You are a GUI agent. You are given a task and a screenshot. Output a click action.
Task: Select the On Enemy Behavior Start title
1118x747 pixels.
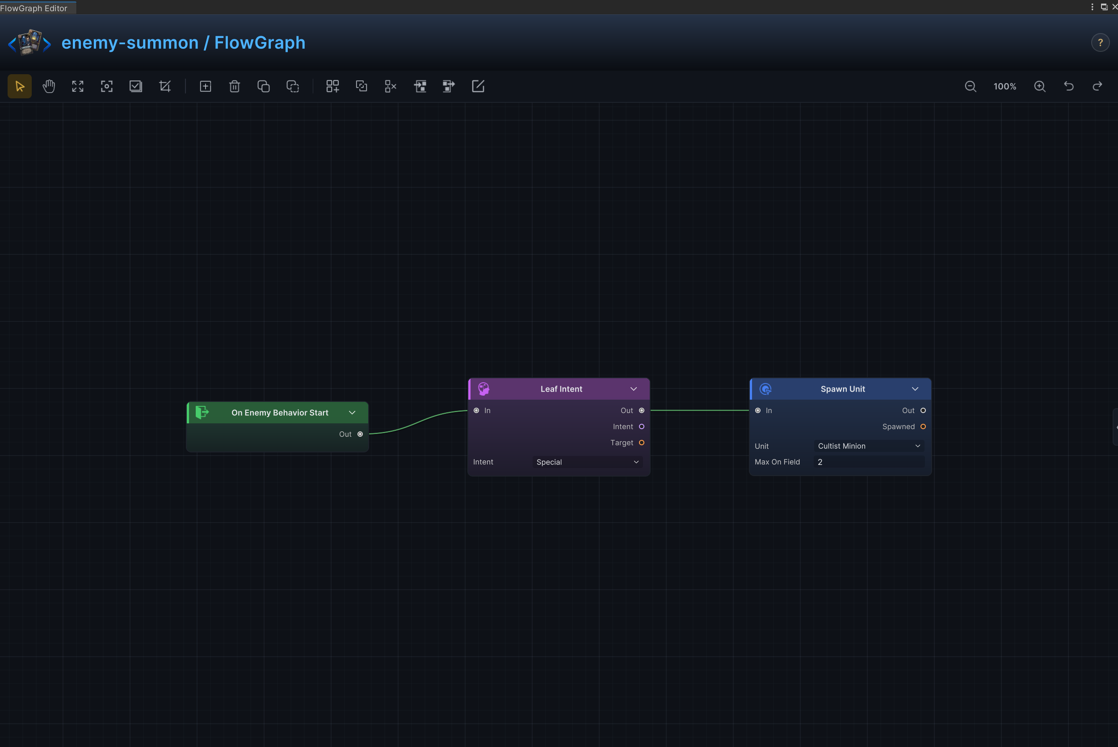tap(280, 413)
